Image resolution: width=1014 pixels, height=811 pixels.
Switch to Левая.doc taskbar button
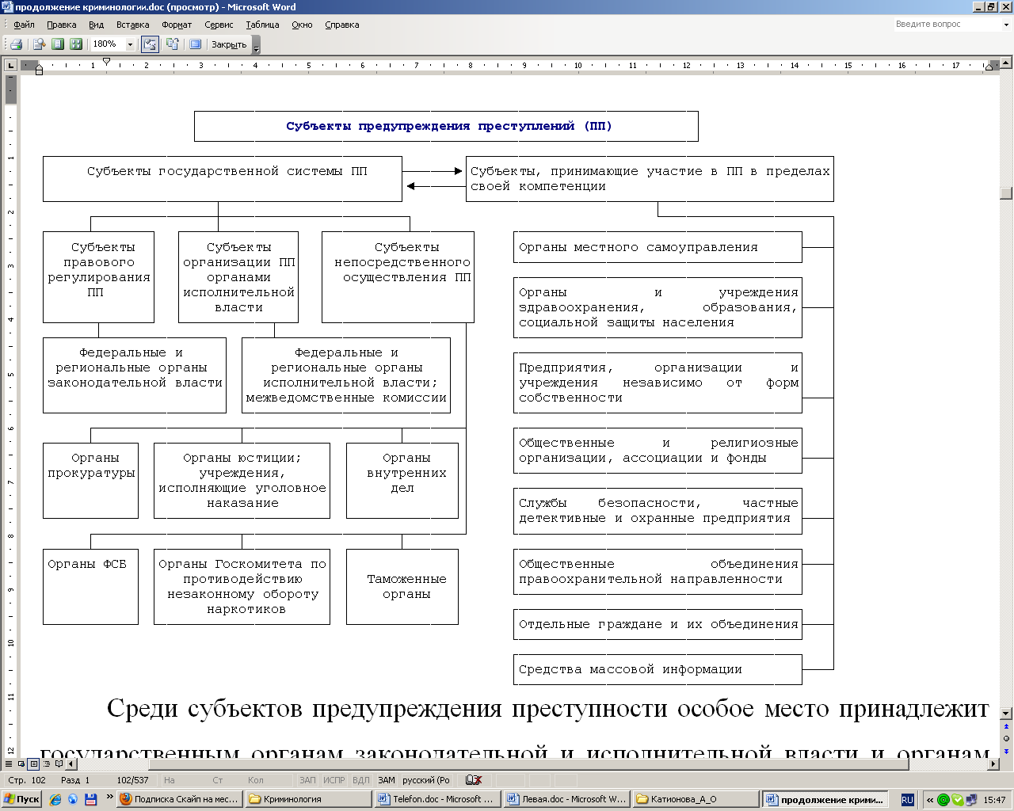567,800
